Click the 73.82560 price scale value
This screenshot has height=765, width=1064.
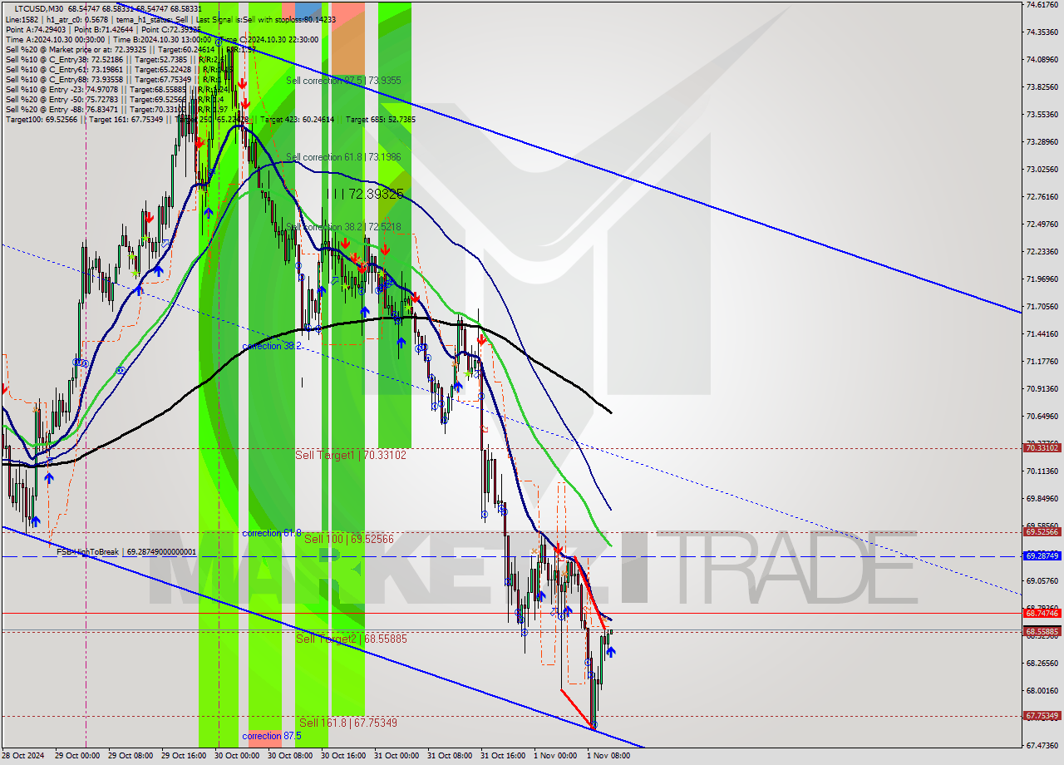click(x=1042, y=86)
